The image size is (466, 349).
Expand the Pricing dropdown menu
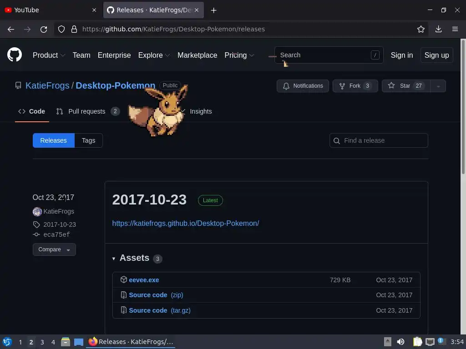click(x=239, y=55)
